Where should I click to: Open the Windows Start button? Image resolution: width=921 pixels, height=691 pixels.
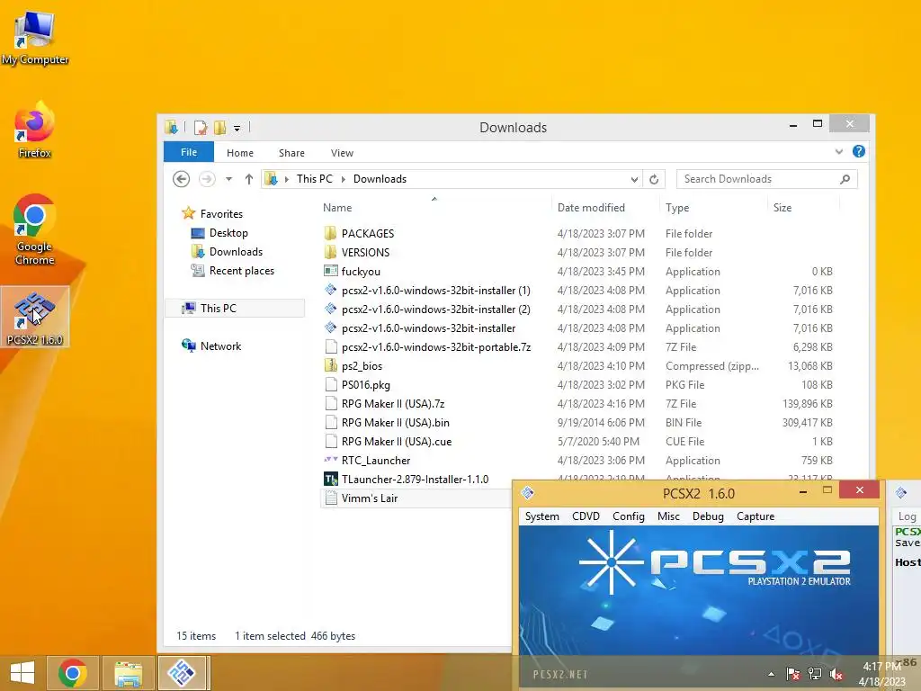[x=22, y=673]
